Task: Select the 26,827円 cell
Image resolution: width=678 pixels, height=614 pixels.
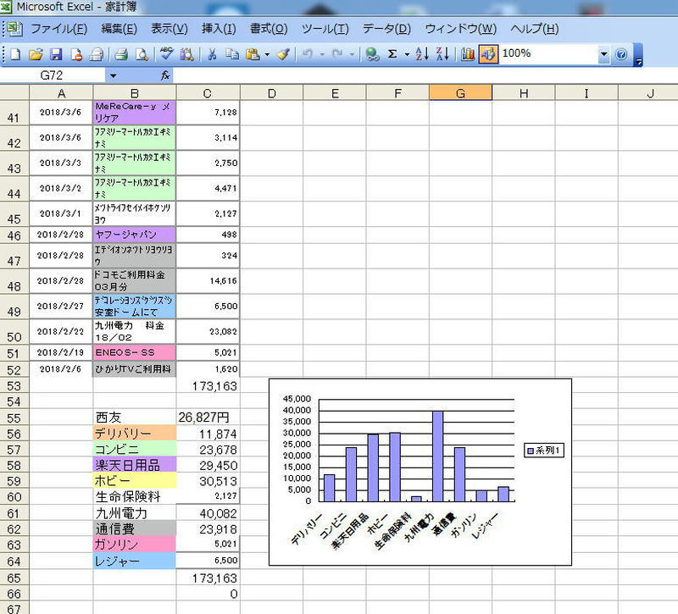Action: click(208, 418)
